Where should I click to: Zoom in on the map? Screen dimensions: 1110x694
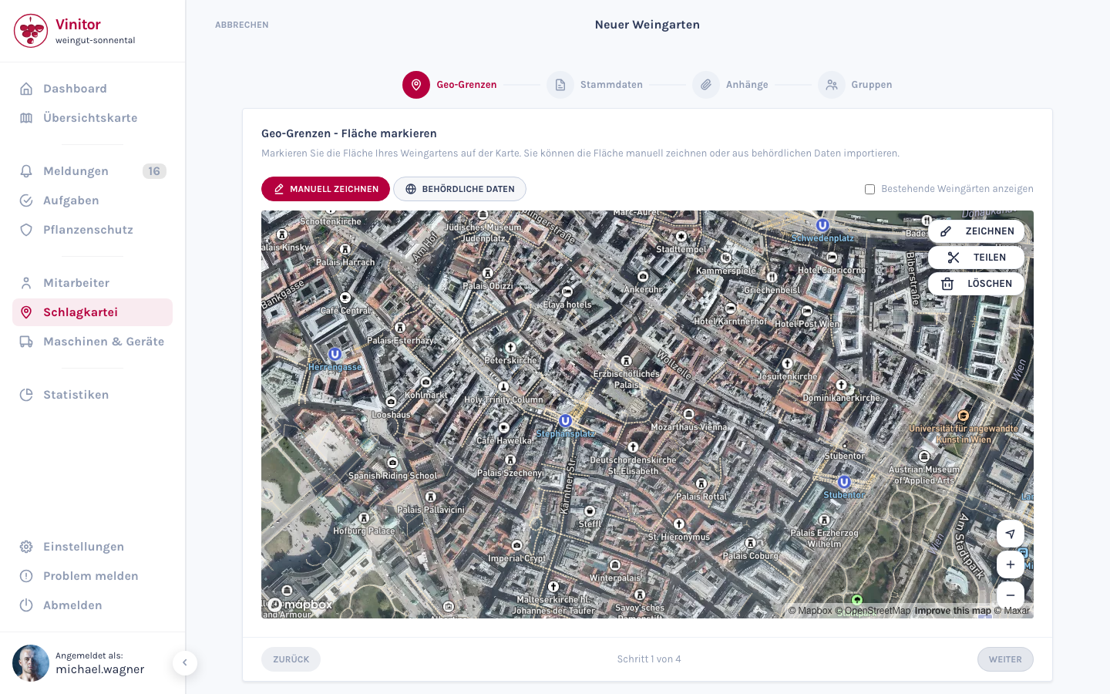tap(1011, 564)
